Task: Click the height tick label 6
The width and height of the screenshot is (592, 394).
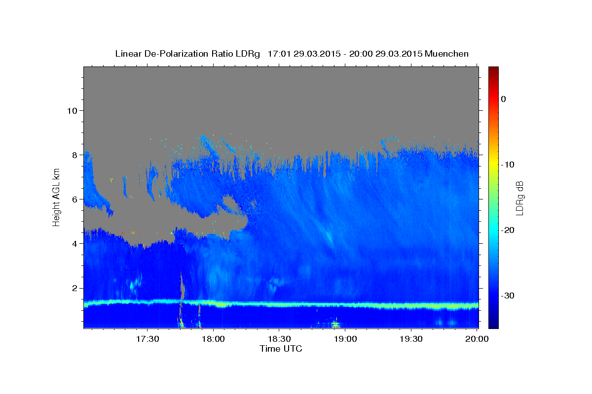Action: point(74,199)
